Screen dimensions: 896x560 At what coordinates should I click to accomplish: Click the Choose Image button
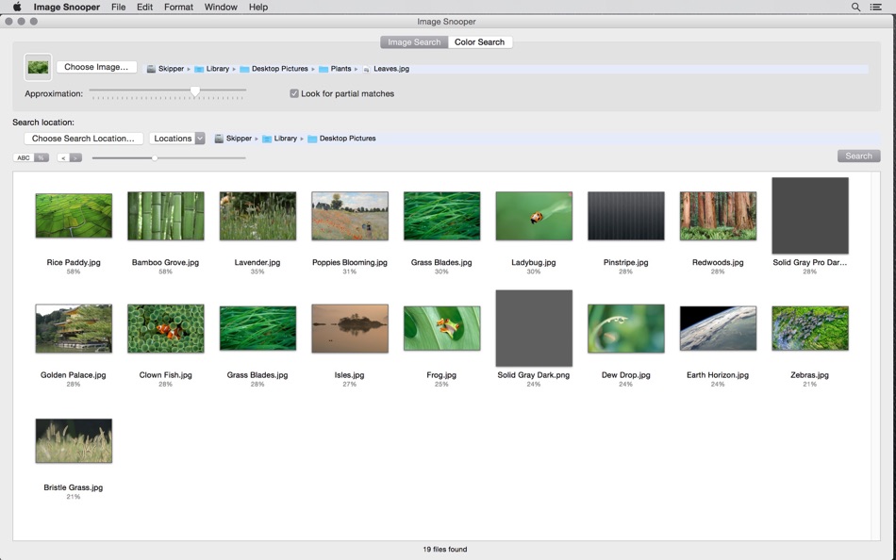pyautogui.click(x=94, y=67)
